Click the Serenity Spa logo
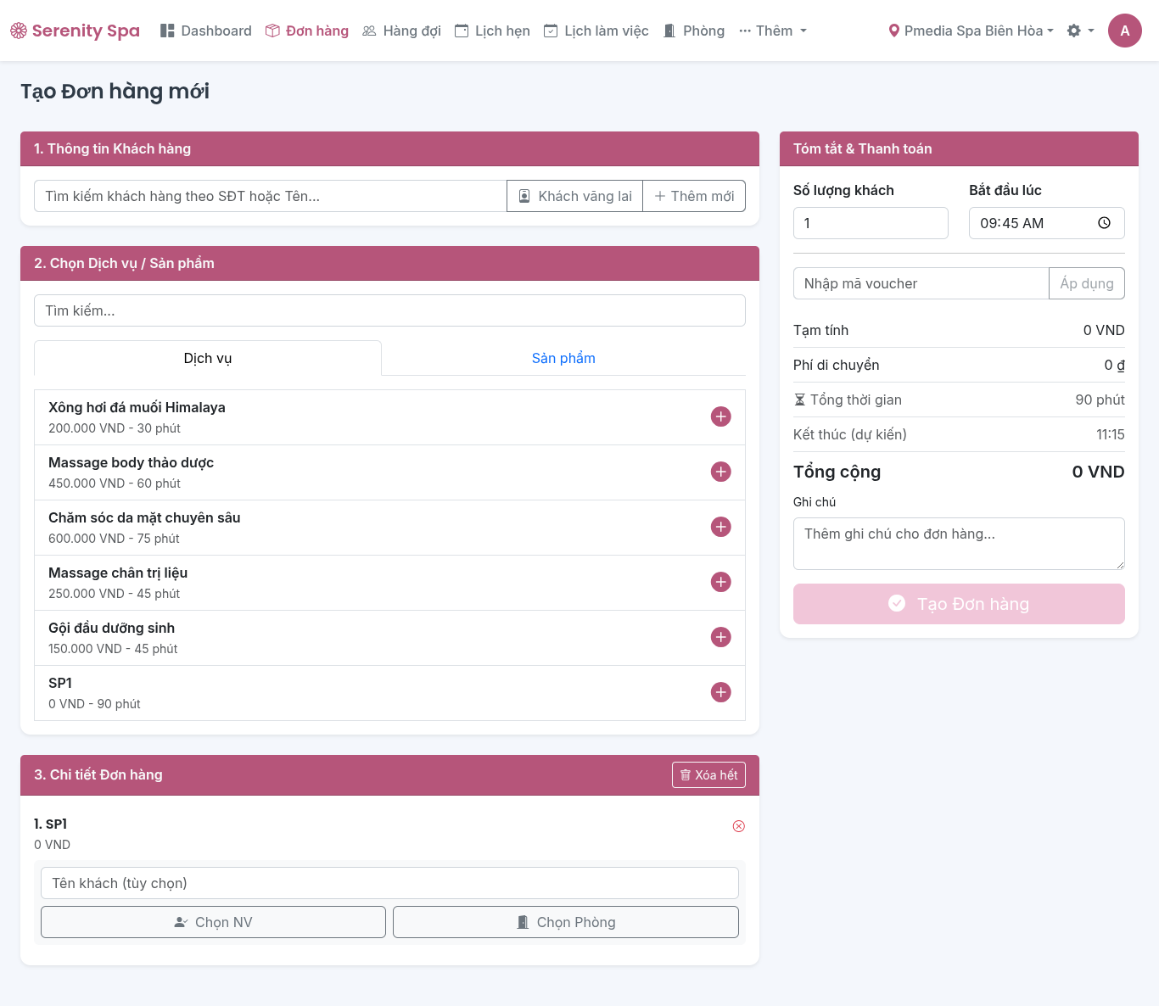 pyautogui.click(x=75, y=31)
